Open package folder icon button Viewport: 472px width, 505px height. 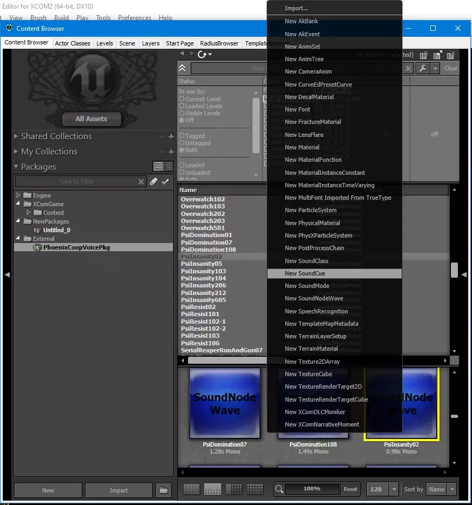(164, 490)
